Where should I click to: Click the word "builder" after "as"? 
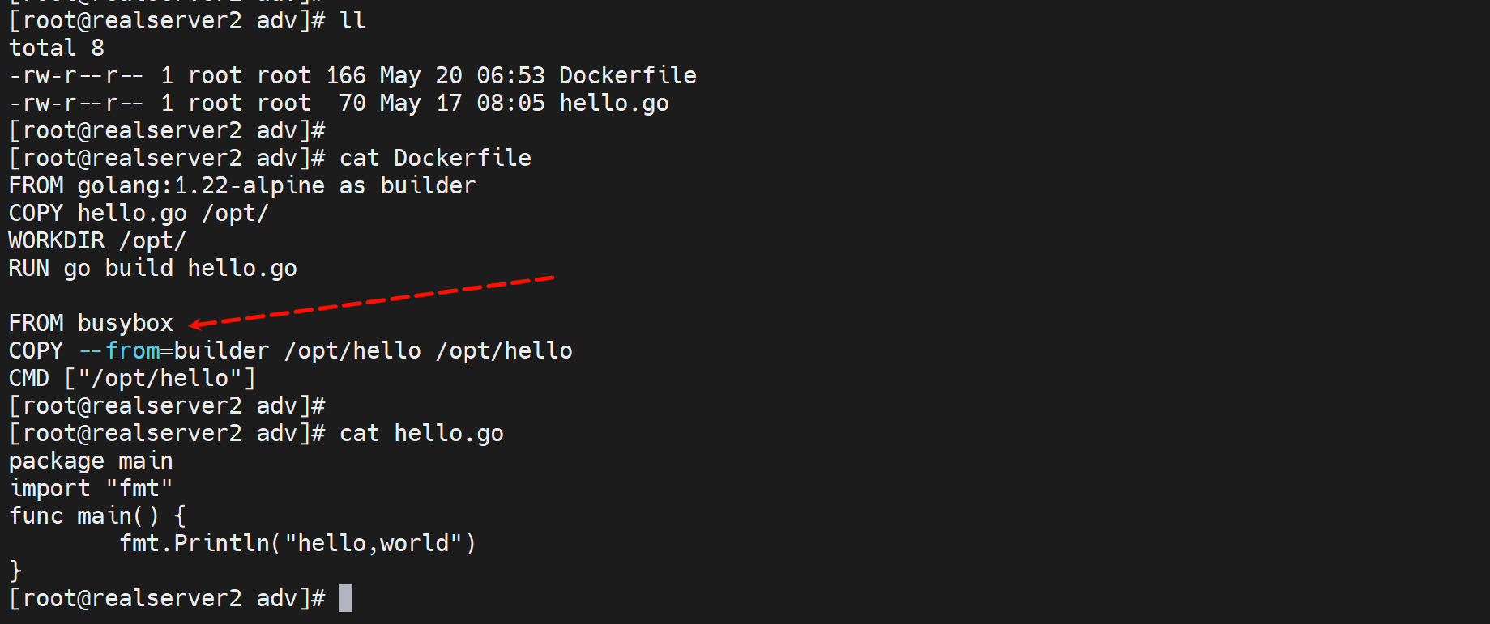(428, 186)
